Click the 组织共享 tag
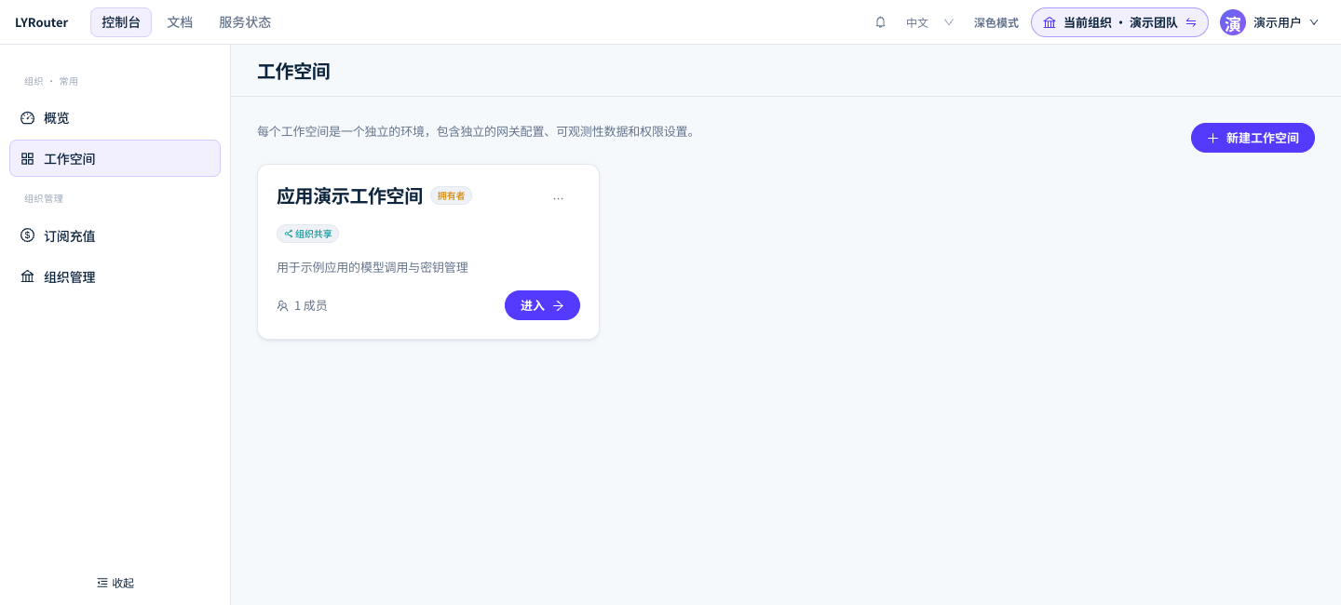Screen dimensions: 1341x605 pos(307,234)
